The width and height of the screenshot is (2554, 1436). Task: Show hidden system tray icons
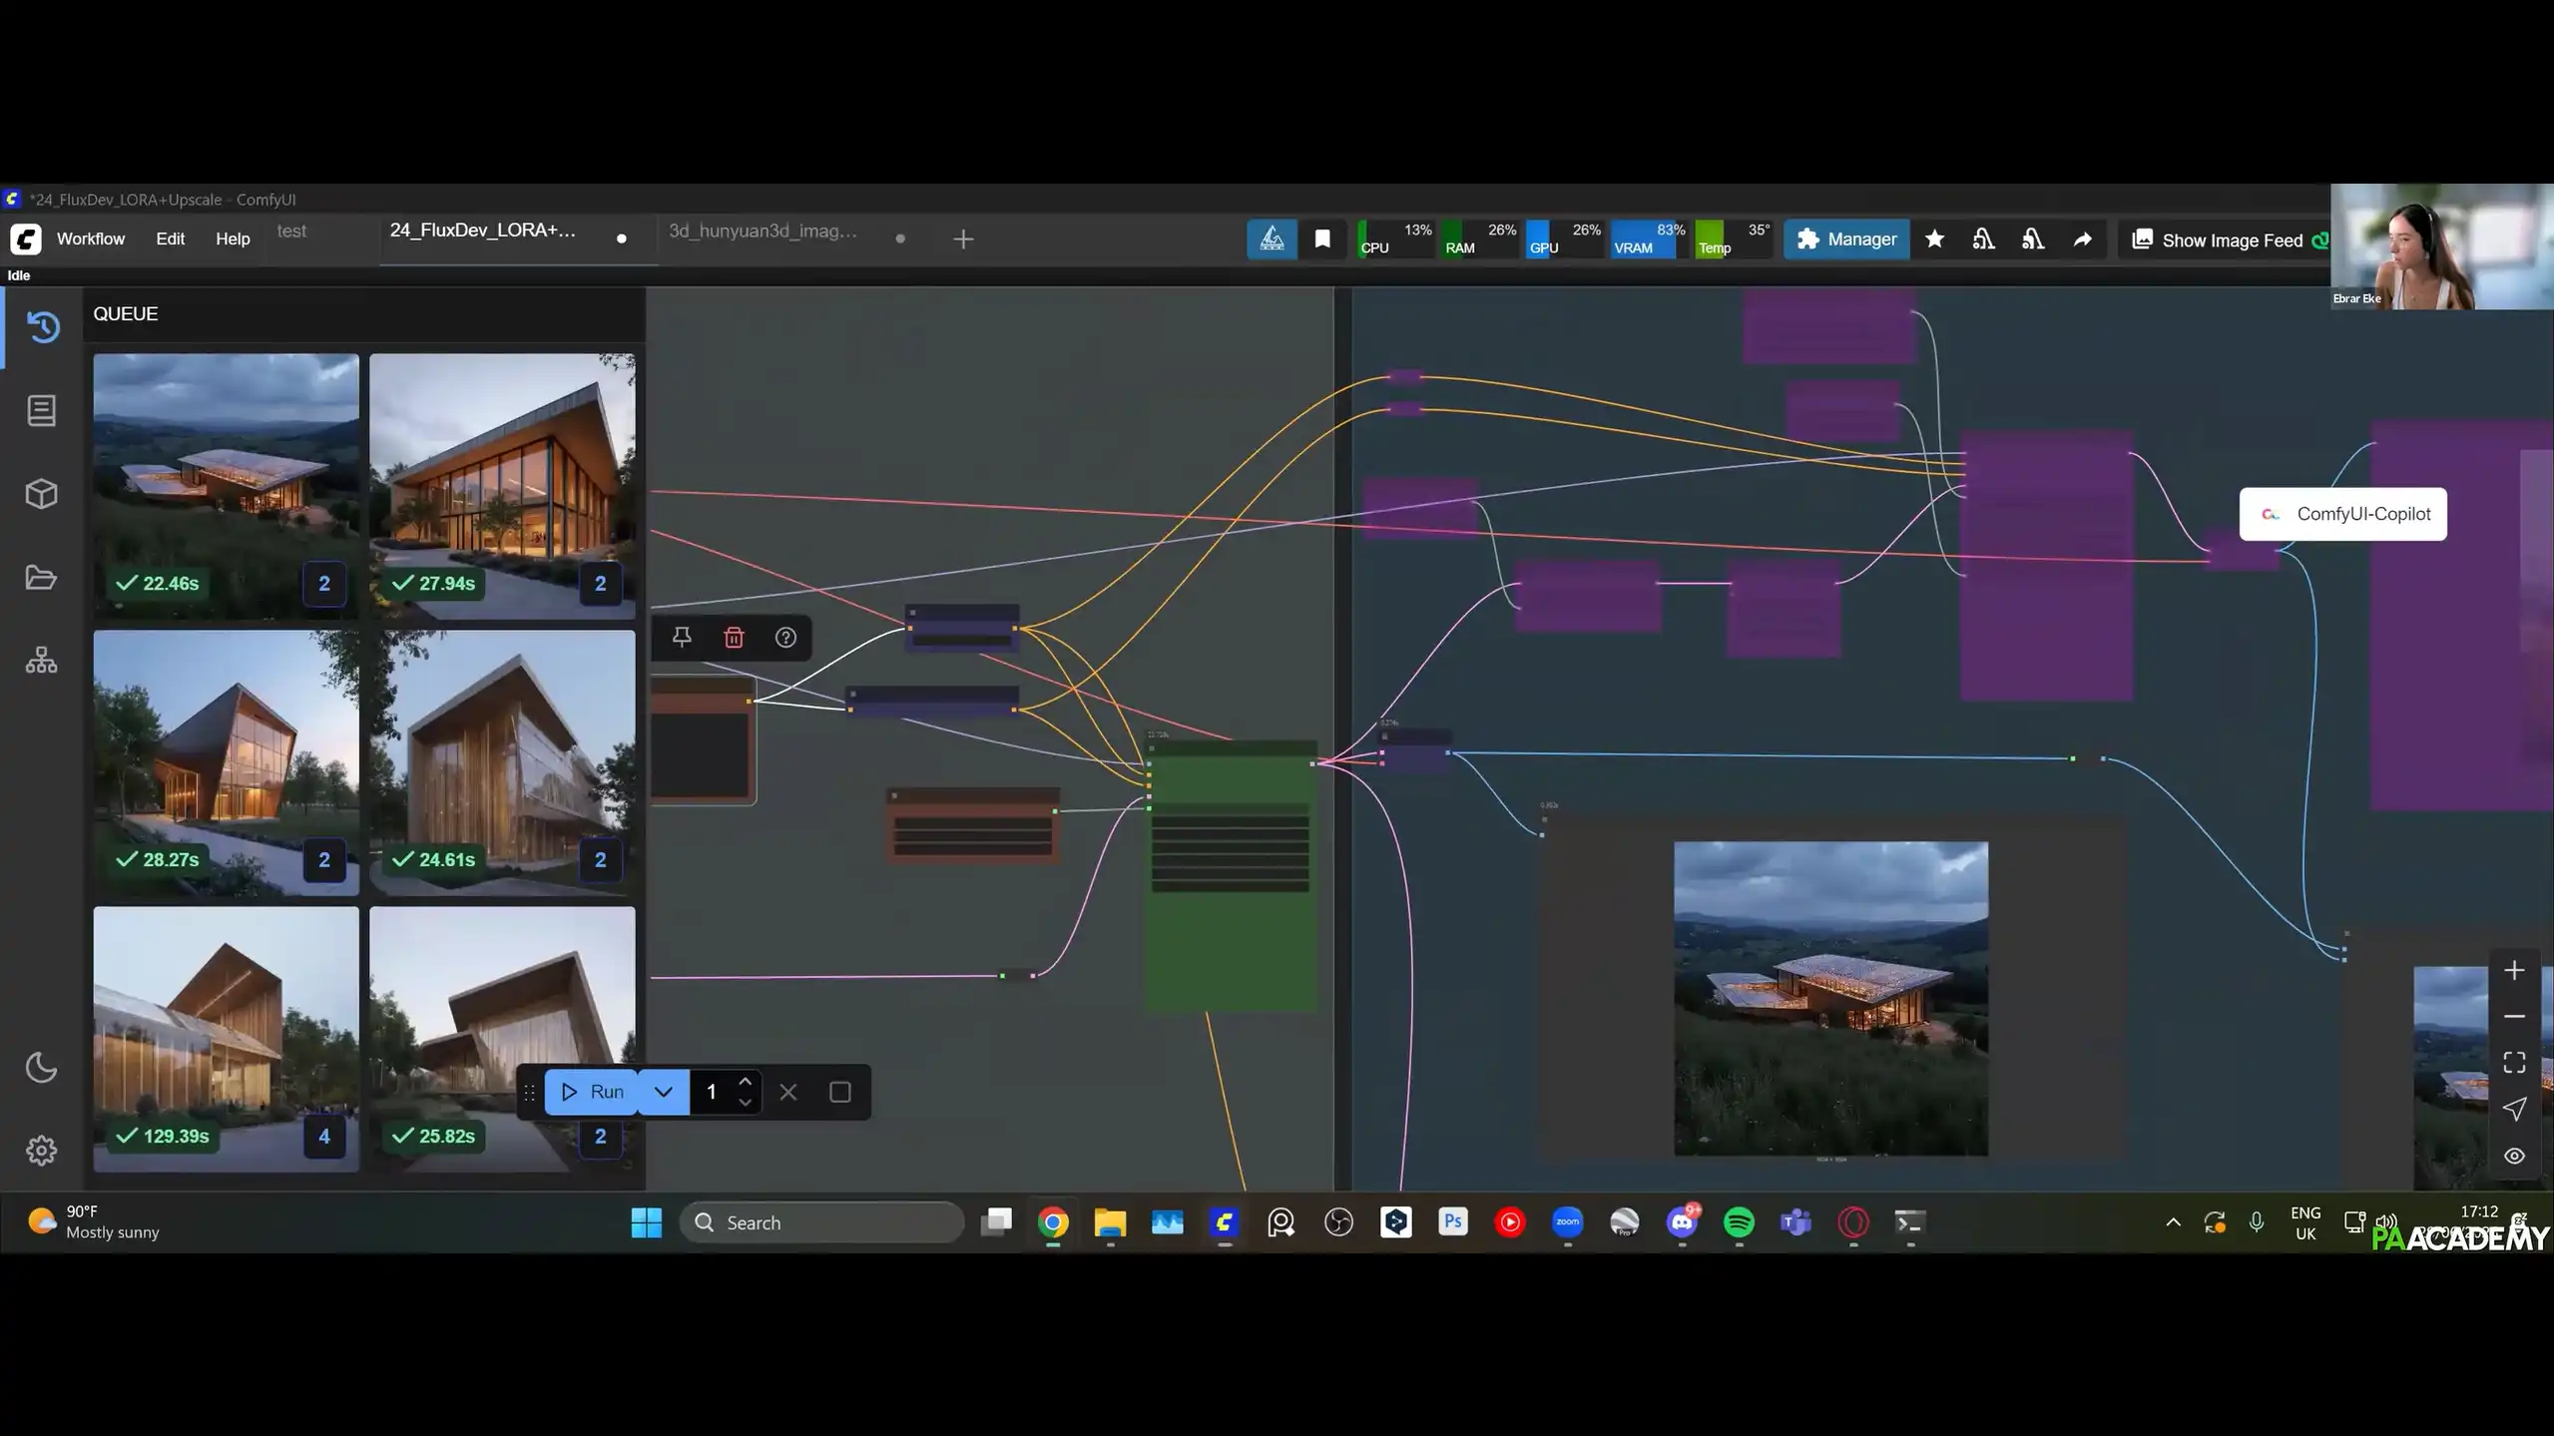tap(2173, 1222)
